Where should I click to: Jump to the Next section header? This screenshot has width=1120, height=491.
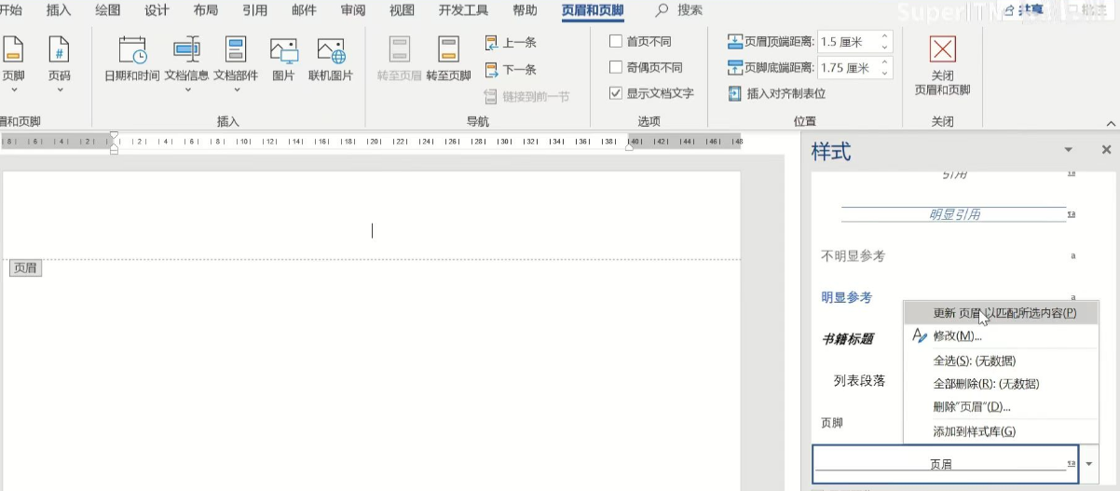pos(511,69)
